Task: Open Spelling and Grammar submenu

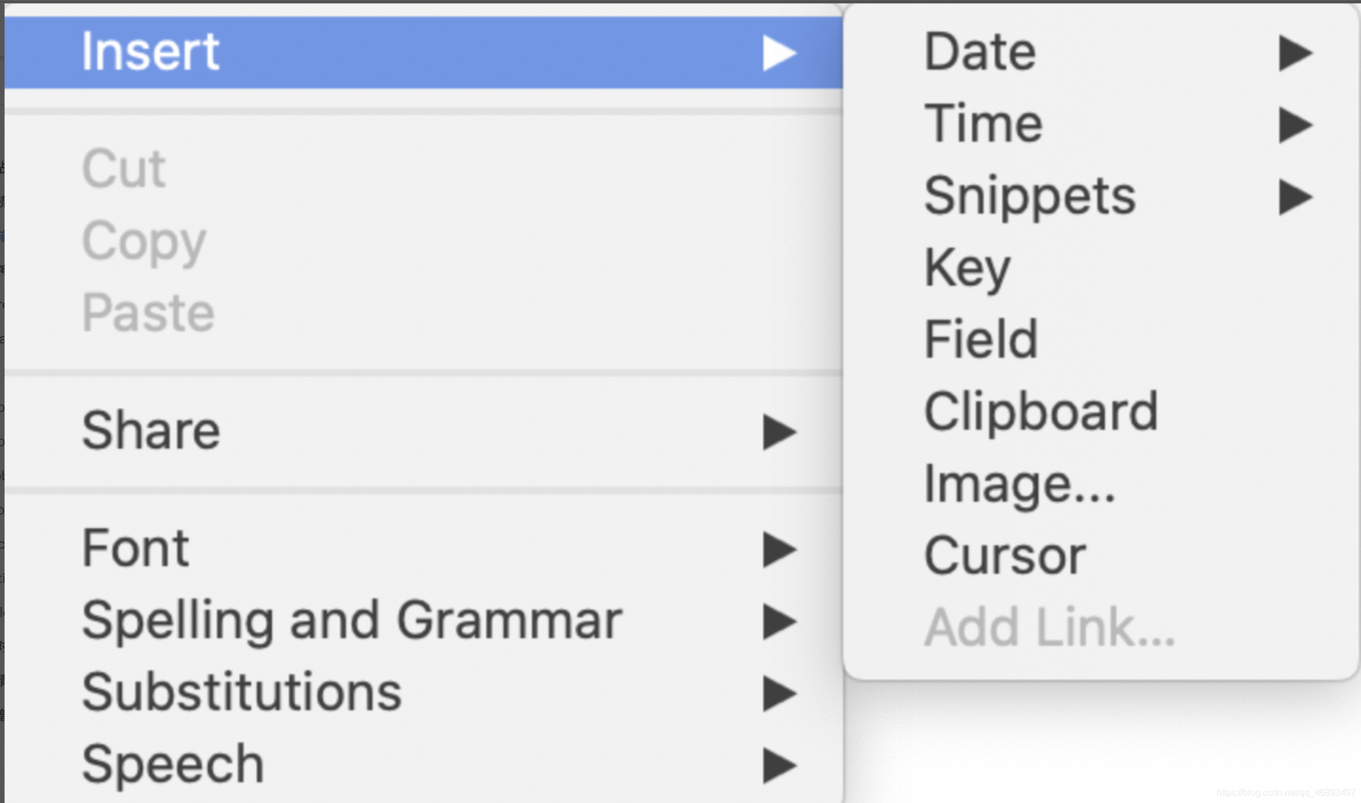Action: [352, 620]
